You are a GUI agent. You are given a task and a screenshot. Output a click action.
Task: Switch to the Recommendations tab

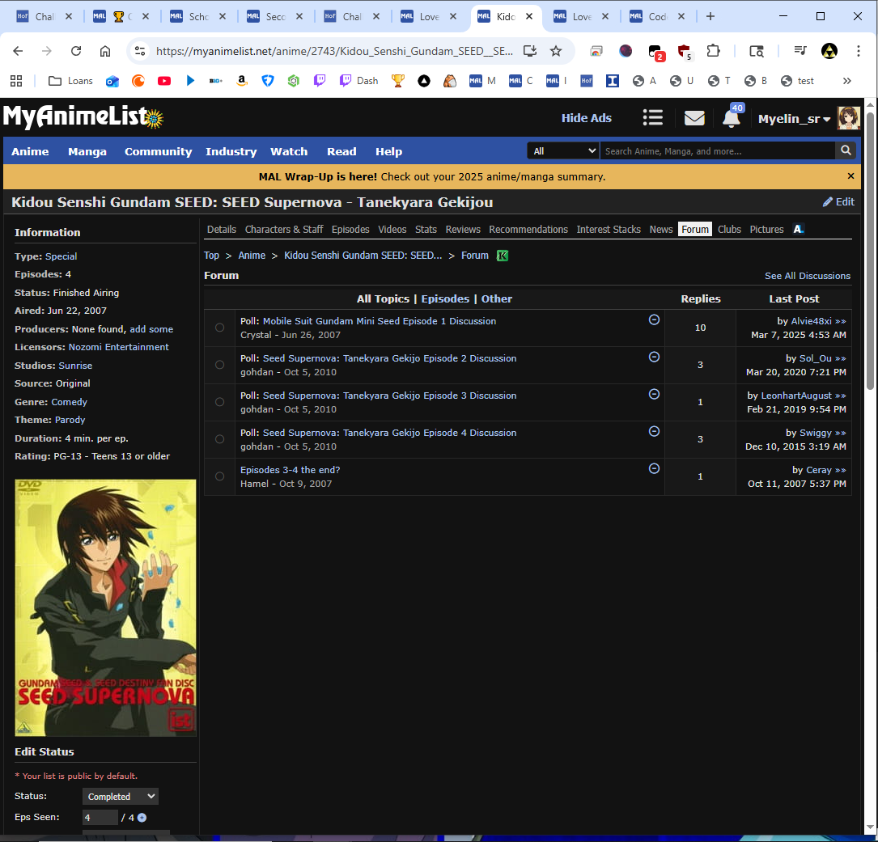pyautogui.click(x=528, y=230)
